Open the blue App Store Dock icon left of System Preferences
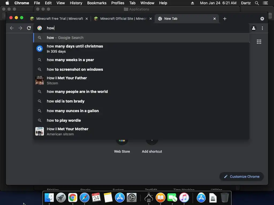The height and width of the screenshot is (205, 274). pos(120,198)
